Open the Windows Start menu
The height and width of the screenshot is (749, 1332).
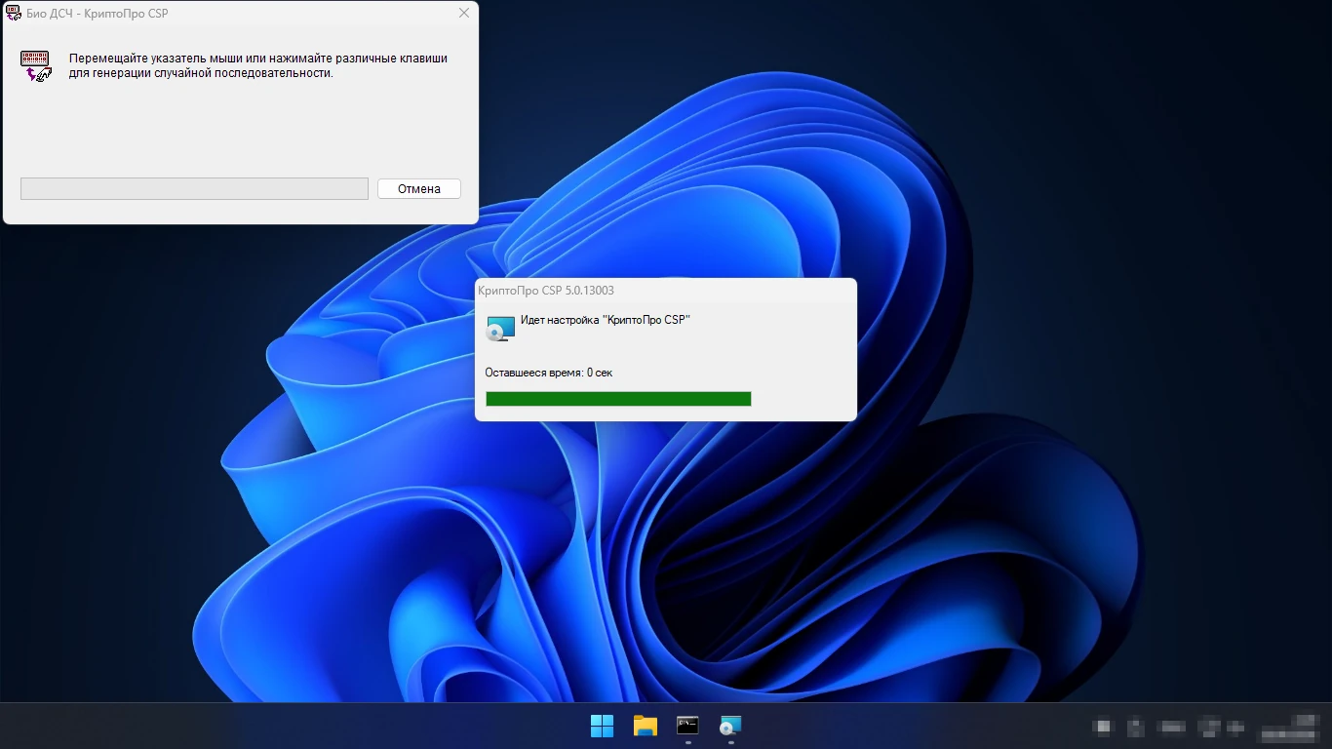(603, 726)
